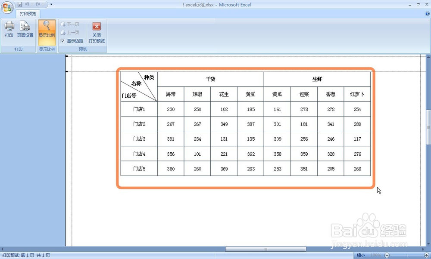The height and width of the screenshot is (259, 431).
Task: Click the cell with value 391
Action: (171, 139)
